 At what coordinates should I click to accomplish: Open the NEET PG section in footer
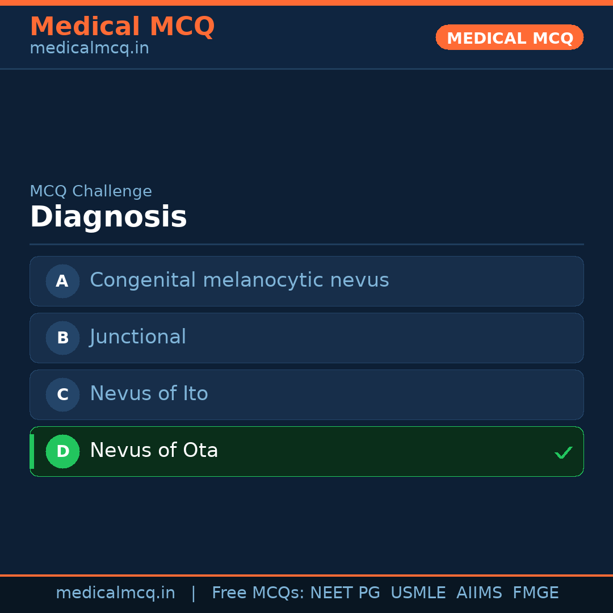pyautogui.click(x=345, y=593)
